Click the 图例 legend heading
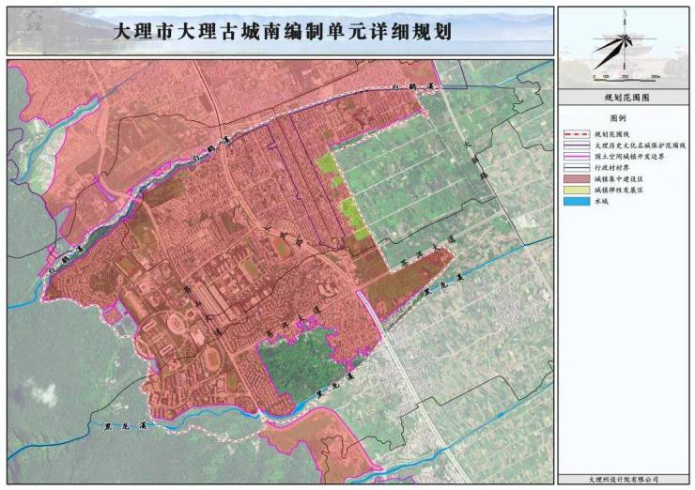Viewport: 695px width, 490px height. tap(618, 118)
